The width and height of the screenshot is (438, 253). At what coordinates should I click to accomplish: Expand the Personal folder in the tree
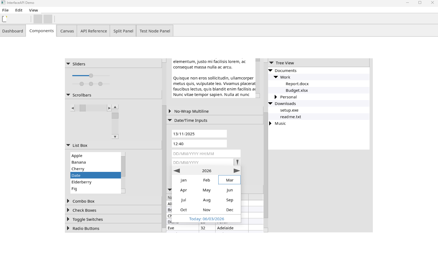pyautogui.click(x=276, y=97)
